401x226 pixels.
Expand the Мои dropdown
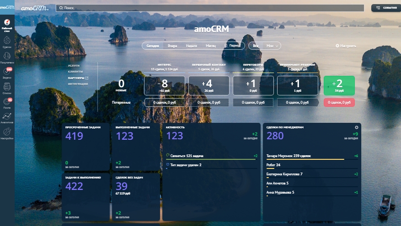point(273,46)
